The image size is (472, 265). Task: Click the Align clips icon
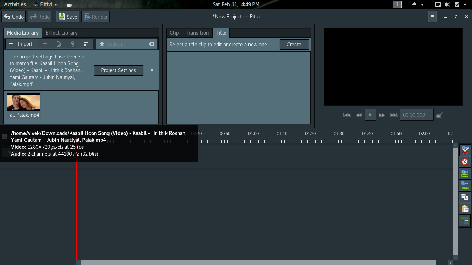pos(465,220)
